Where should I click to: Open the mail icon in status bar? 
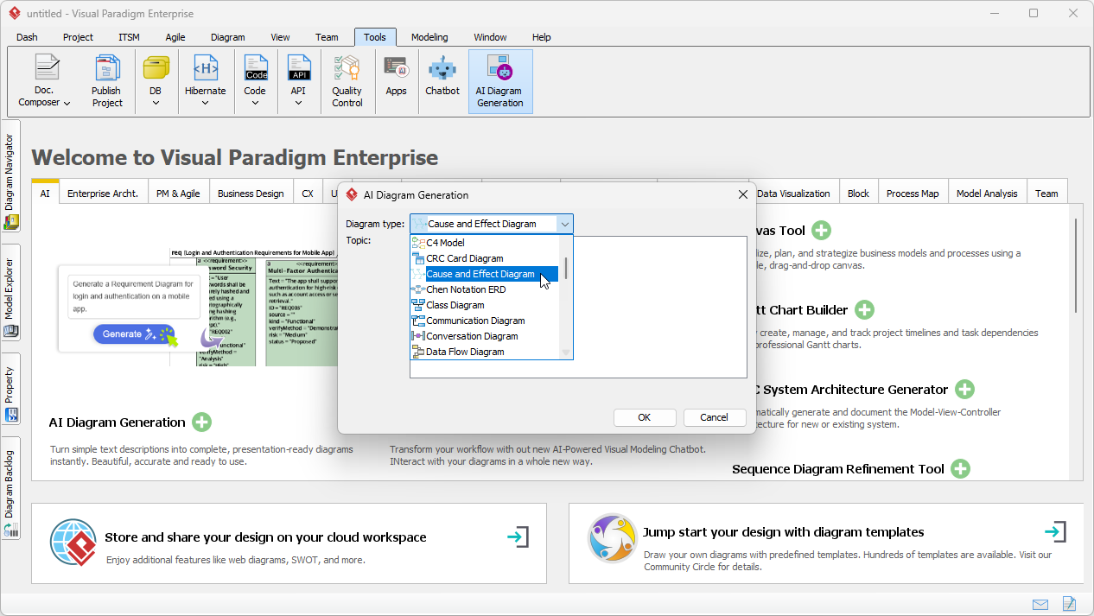1040,604
